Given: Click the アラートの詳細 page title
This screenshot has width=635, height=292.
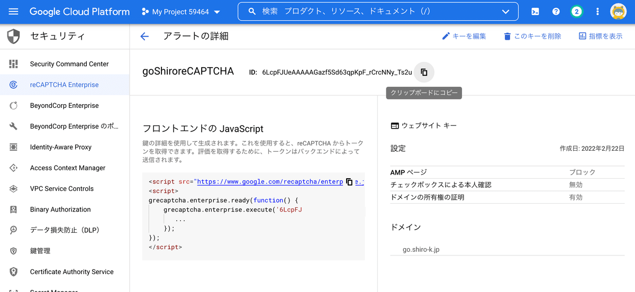Looking at the screenshot, I should (x=196, y=36).
